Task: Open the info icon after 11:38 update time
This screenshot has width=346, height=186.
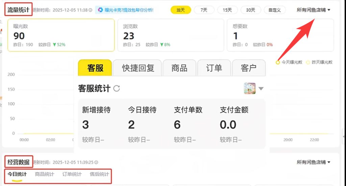Action: click(x=91, y=10)
